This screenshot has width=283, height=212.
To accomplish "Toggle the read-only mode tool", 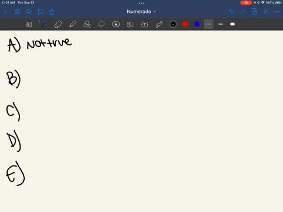I will (29, 24).
